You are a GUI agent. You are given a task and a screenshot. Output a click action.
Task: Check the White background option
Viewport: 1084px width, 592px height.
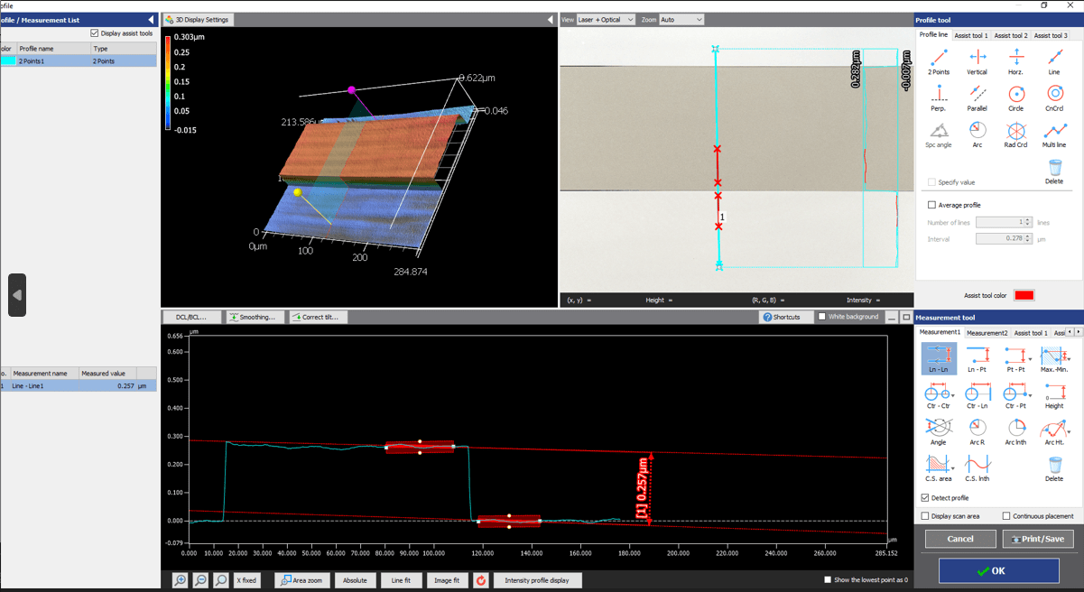(x=821, y=317)
